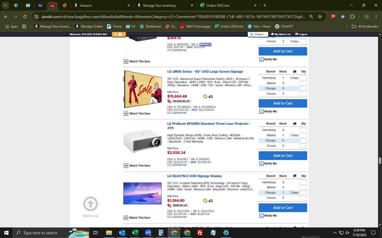Show hidden system tray icons
The height and width of the screenshot is (238, 382).
[x=335, y=233]
